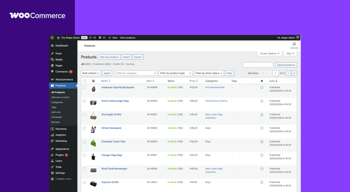
Task: Expand the Screen Options panel
Action: tap(270, 54)
